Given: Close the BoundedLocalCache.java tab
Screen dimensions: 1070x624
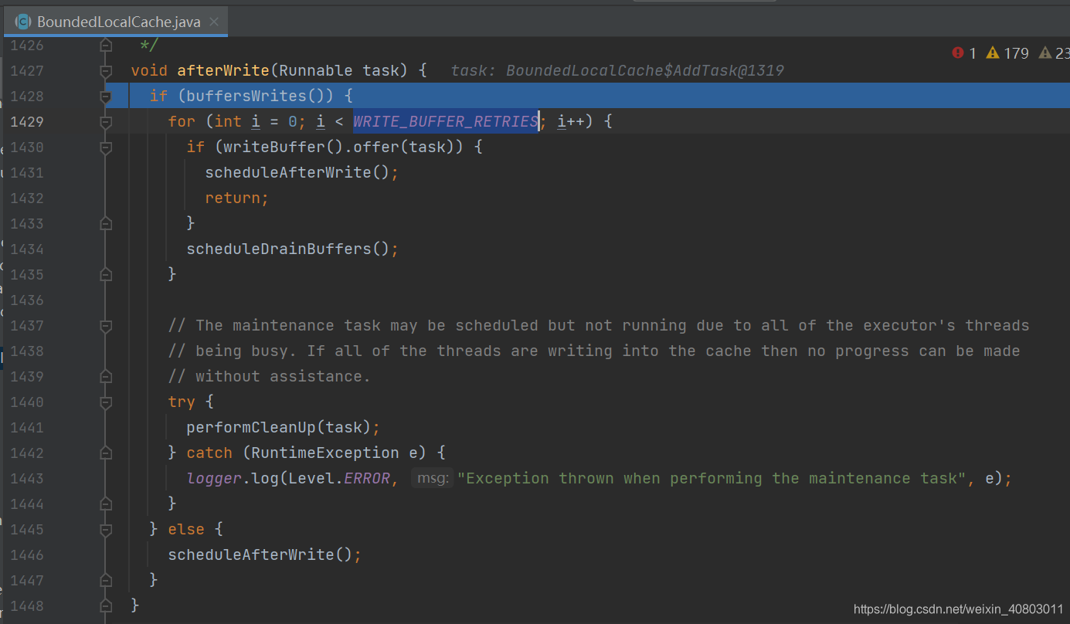Looking at the screenshot, I should (x=215, y=22).
